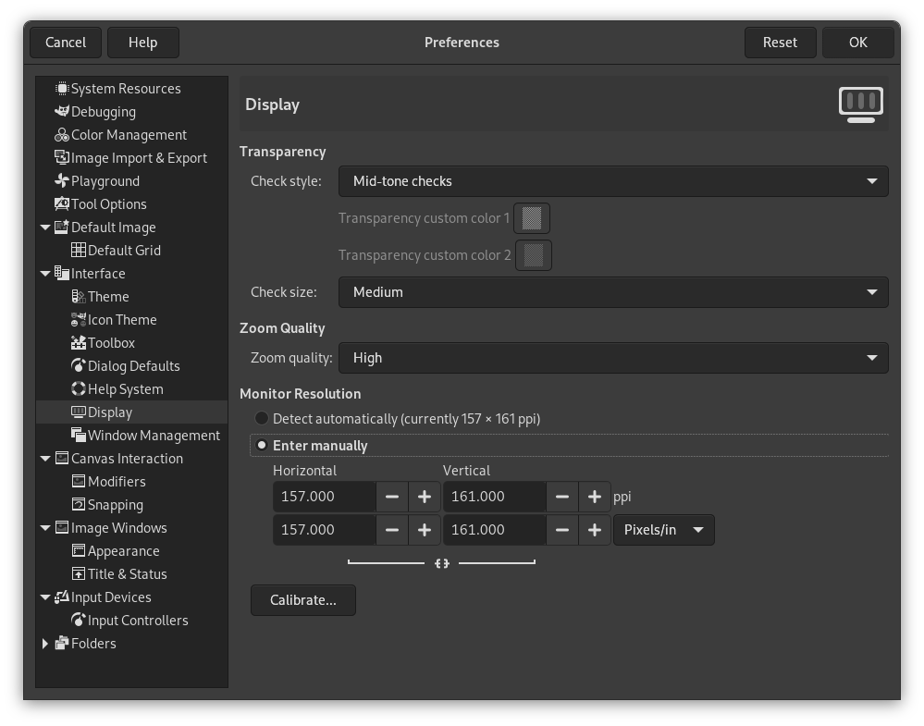Expand the Folders tree item
Viewport: 924px width, 726px height.
pos(45,643)
